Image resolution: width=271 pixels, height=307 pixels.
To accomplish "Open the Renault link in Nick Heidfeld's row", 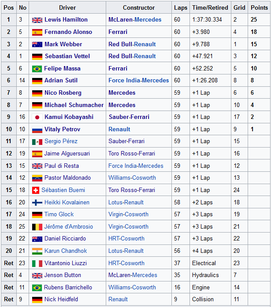I will (118, 300).
